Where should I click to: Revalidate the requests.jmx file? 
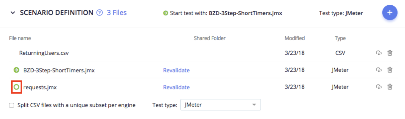tap(176, 87)
